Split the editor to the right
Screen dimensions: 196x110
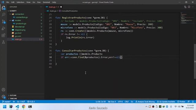click(189, 7)
